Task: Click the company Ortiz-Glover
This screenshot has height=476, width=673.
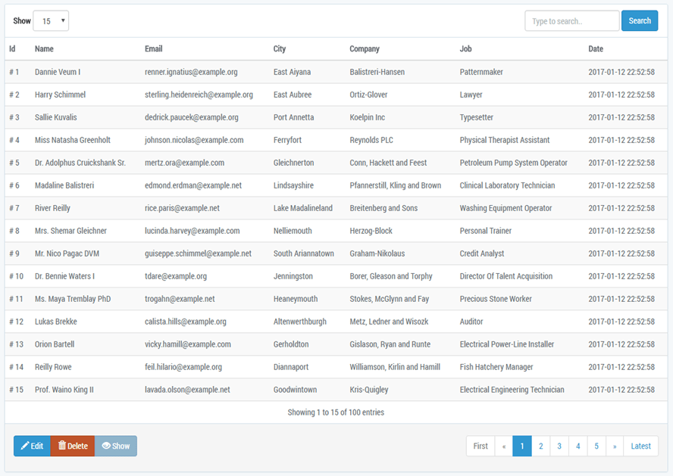Action: click(x=368, y=95)
